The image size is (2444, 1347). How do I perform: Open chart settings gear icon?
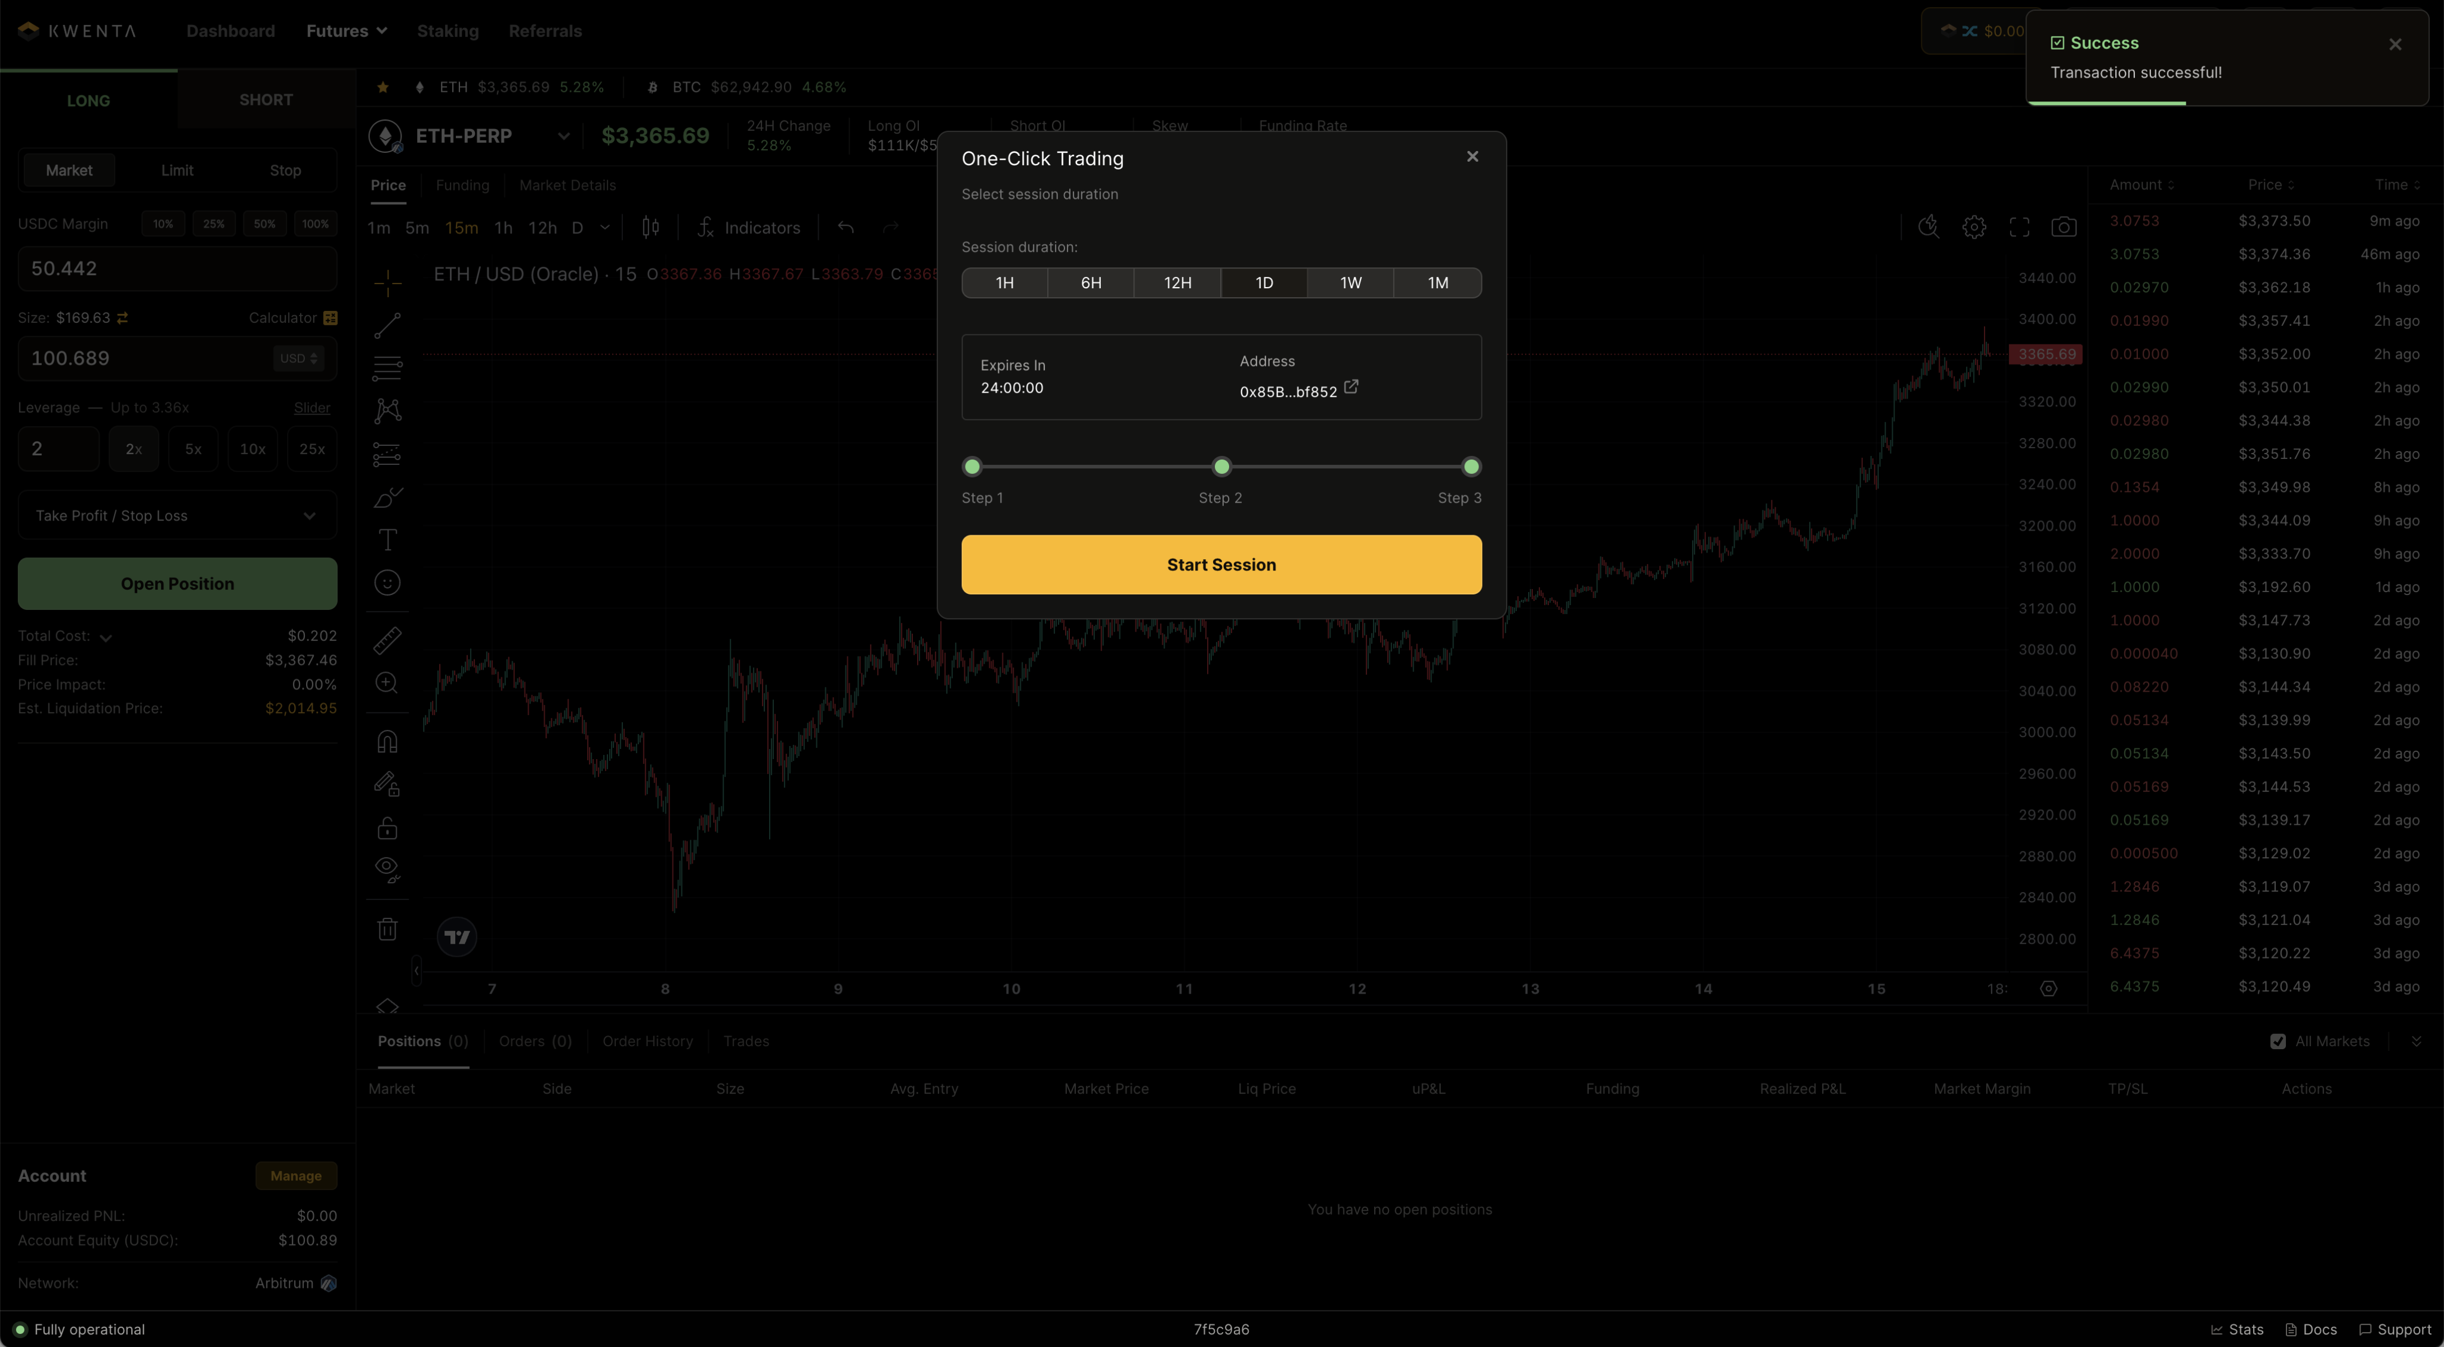[x=1974, y=227]
